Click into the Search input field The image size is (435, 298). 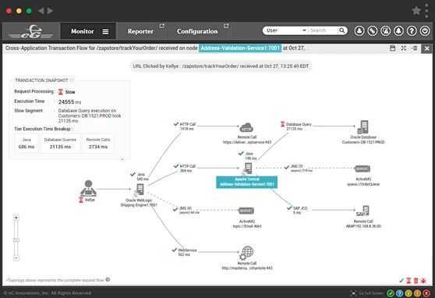[324, 30]
